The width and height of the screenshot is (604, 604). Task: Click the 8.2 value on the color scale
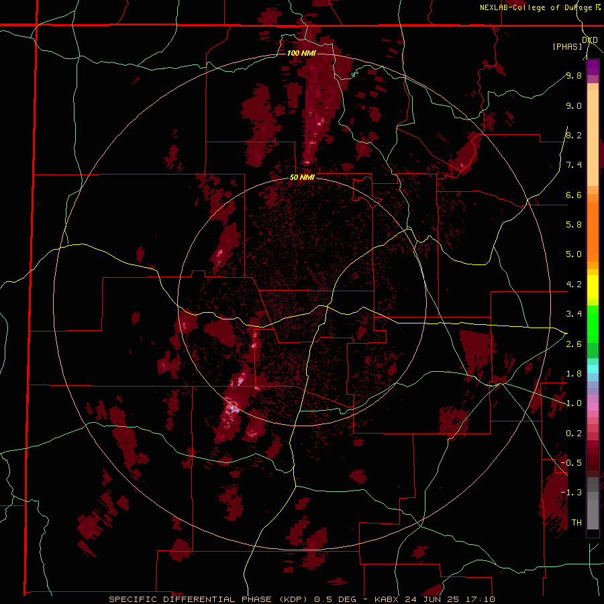pyautogui.click(x=574, y=135)
